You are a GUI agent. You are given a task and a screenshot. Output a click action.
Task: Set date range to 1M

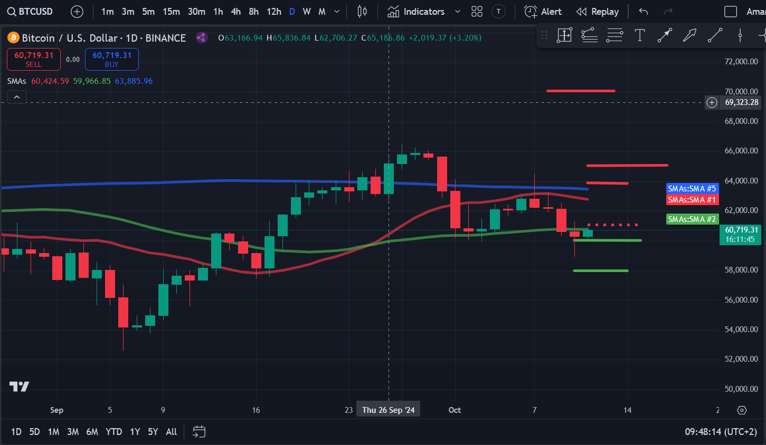pyautogui.click(x=53, y=432)
